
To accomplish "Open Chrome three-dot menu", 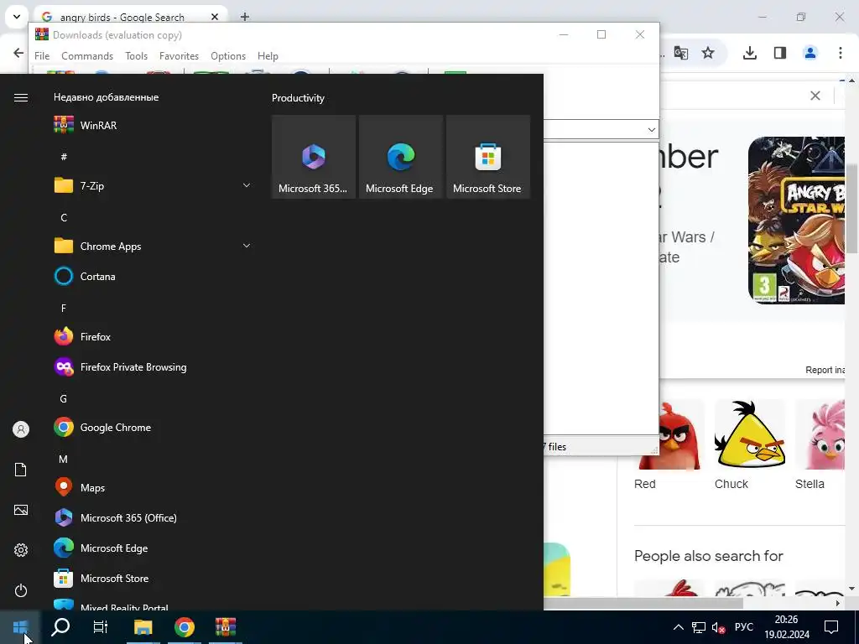I will point(841,53).
